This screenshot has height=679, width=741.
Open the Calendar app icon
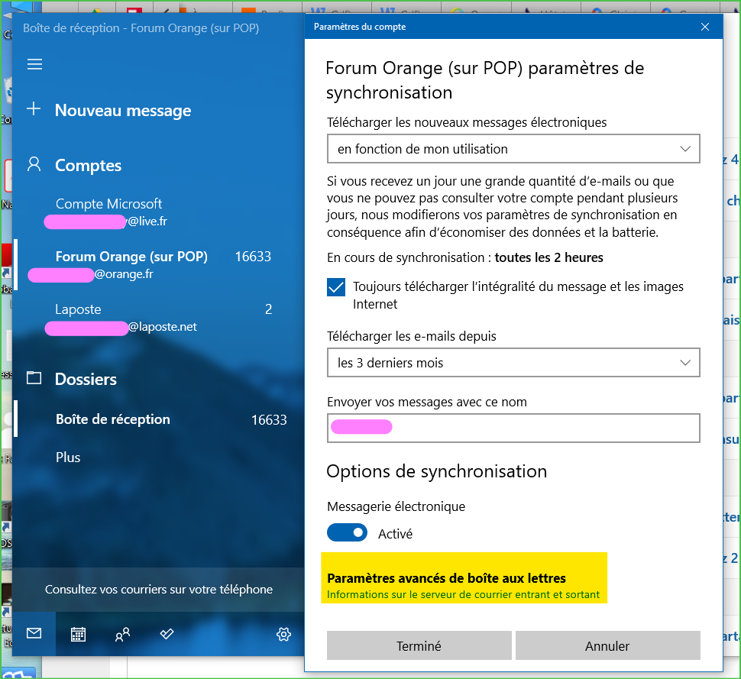click(78, 634)
